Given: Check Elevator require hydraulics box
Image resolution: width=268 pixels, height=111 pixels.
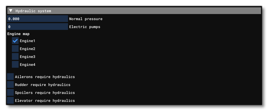Looking at the screenshot, I should click(x=10, y=100).
